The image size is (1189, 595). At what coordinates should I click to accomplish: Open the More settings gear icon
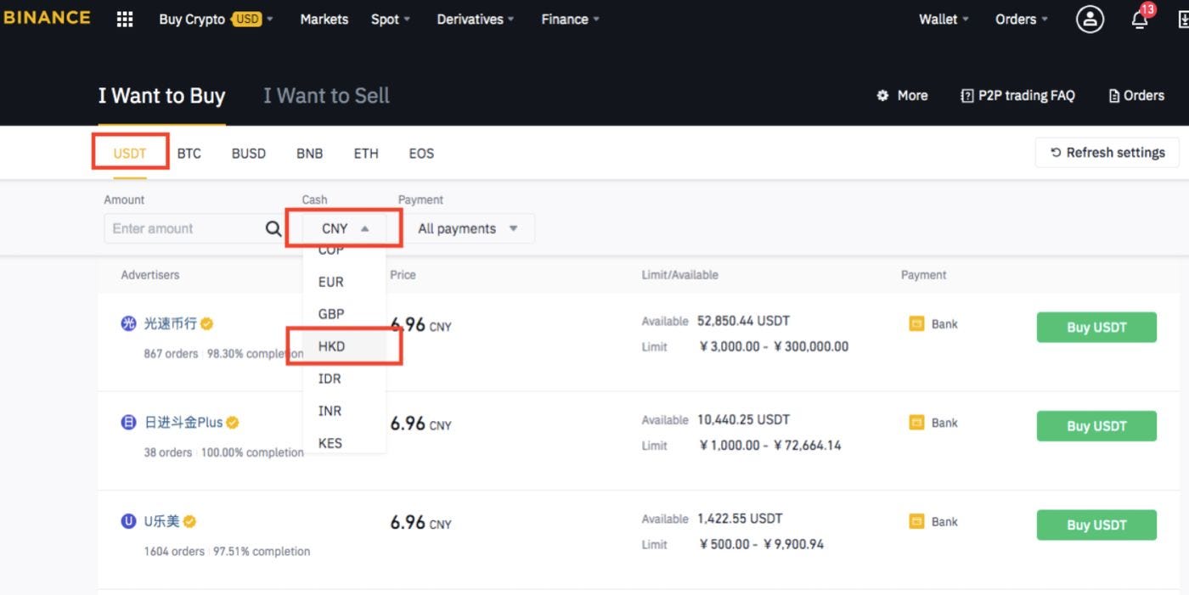coord(883,96)
